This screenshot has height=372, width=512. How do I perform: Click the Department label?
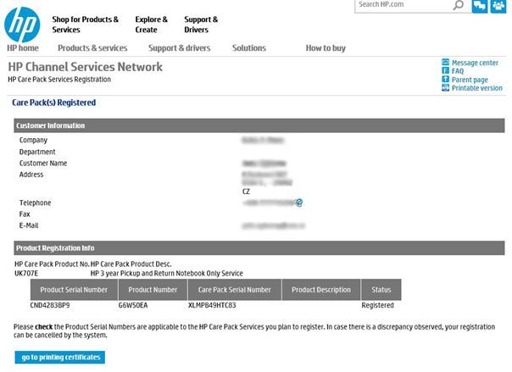pyautogui.click(x=37, y=152)
